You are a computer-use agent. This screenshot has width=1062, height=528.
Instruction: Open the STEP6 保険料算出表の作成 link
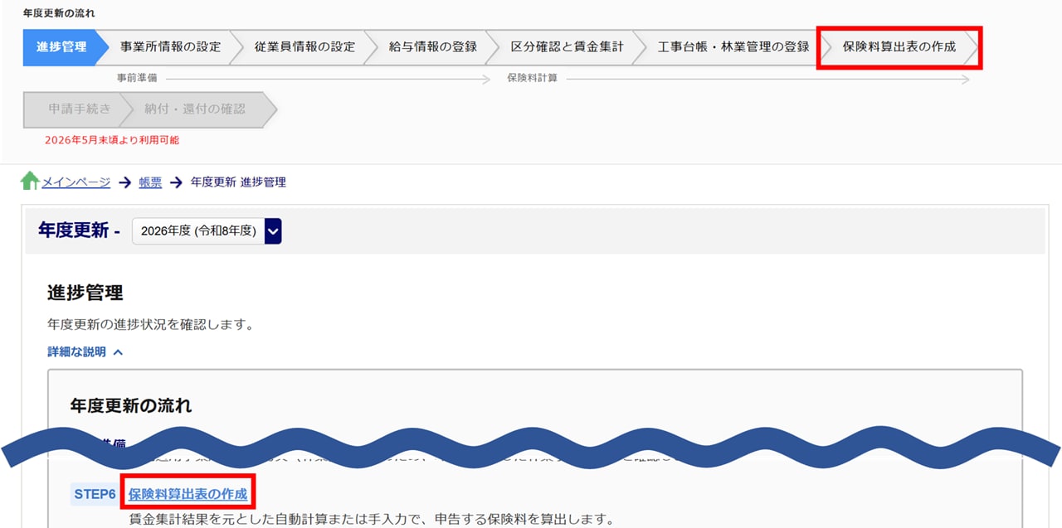[188, 494]
